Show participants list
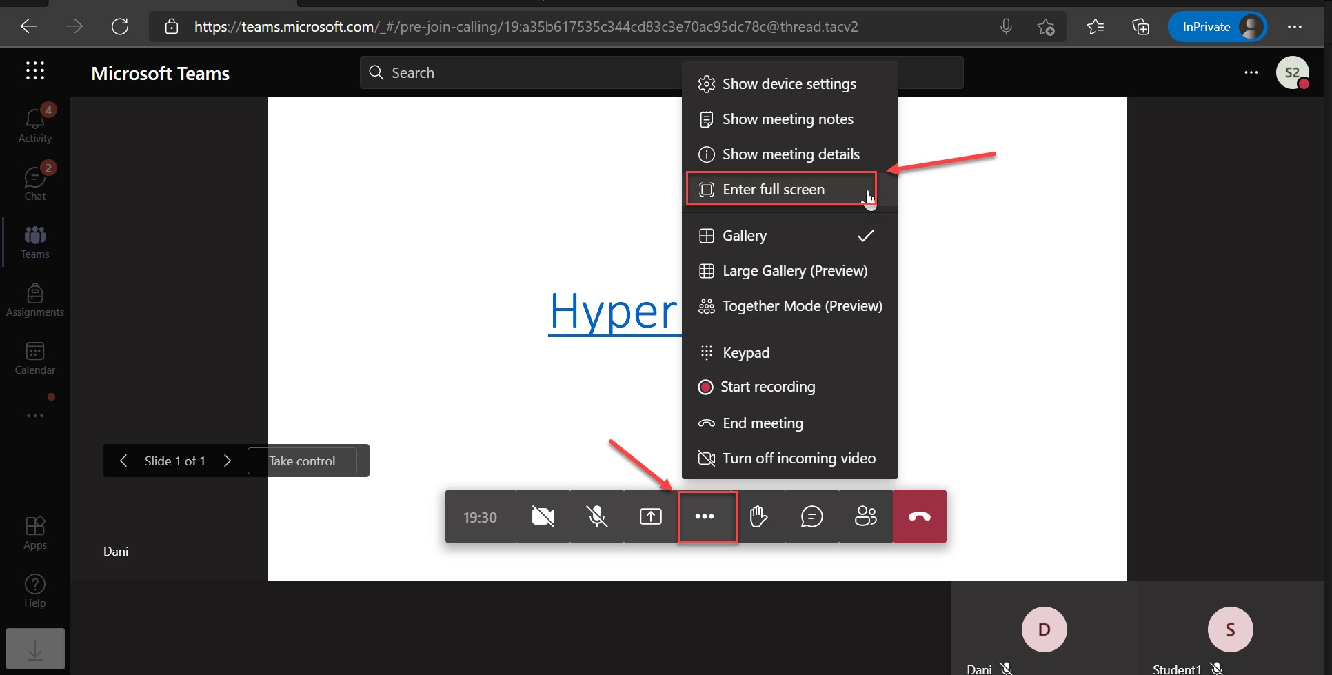Screen dimensions: 1332x675 (x=866, y=516)
